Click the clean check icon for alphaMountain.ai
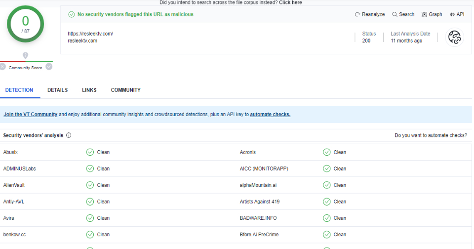Image resolution: width=474 pixels, height=249 pixels. (x=327, y=185)
